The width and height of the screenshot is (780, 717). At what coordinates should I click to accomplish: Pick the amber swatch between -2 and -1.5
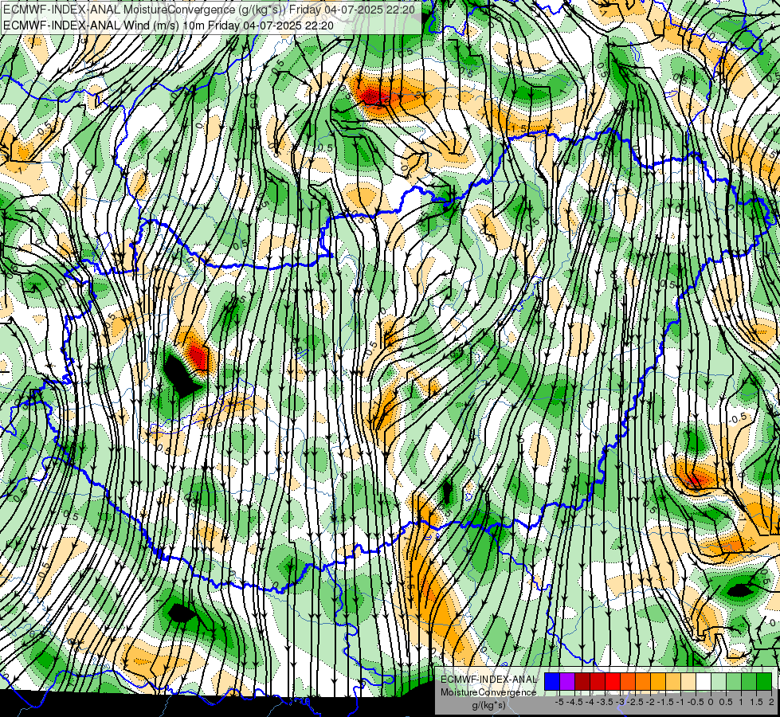click(658, 682)
